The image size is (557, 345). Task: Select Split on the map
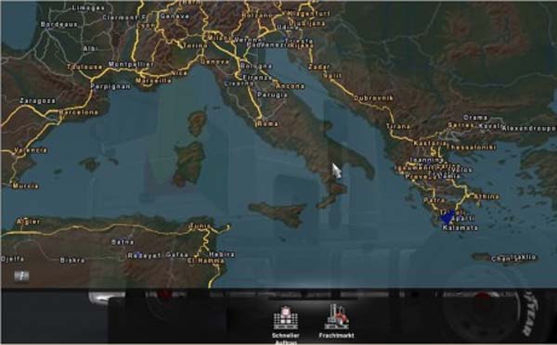(332, 76)
